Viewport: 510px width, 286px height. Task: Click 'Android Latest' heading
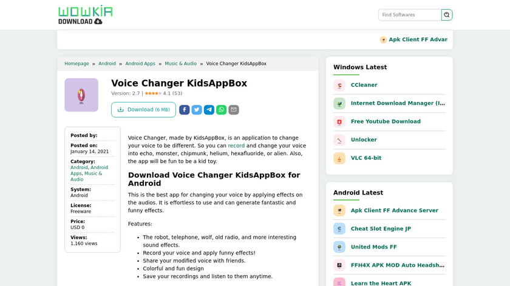[x=358, y=193]
